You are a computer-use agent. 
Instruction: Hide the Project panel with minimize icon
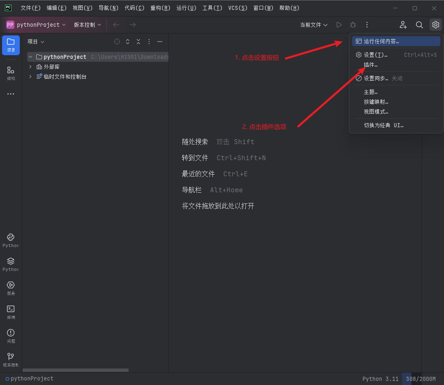tap(160, 41)
